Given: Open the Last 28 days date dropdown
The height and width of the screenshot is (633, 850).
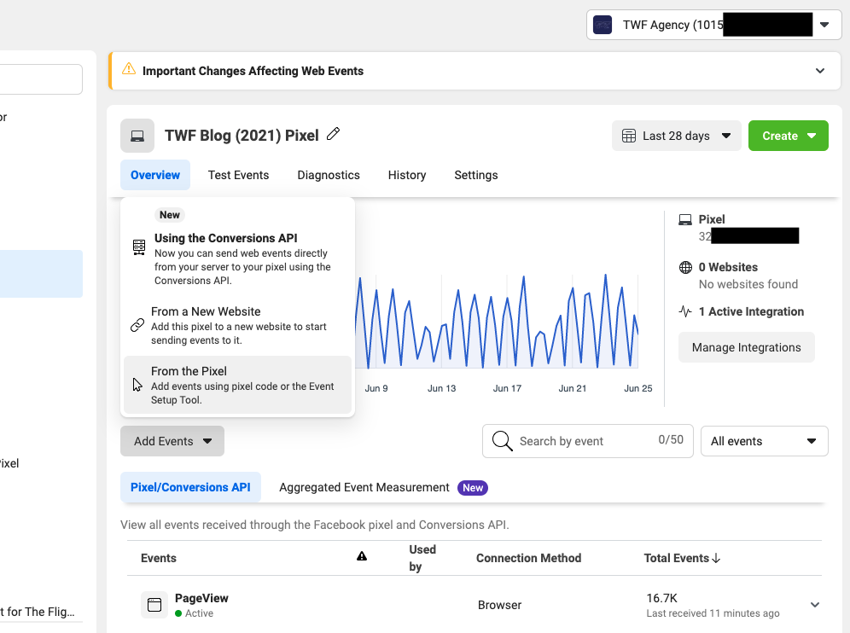Looking at the screenshot, I should 677,136.
